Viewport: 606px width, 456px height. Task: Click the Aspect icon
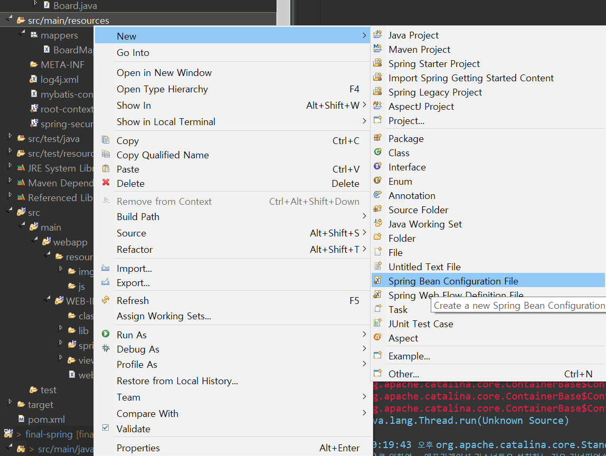(377, 338)
